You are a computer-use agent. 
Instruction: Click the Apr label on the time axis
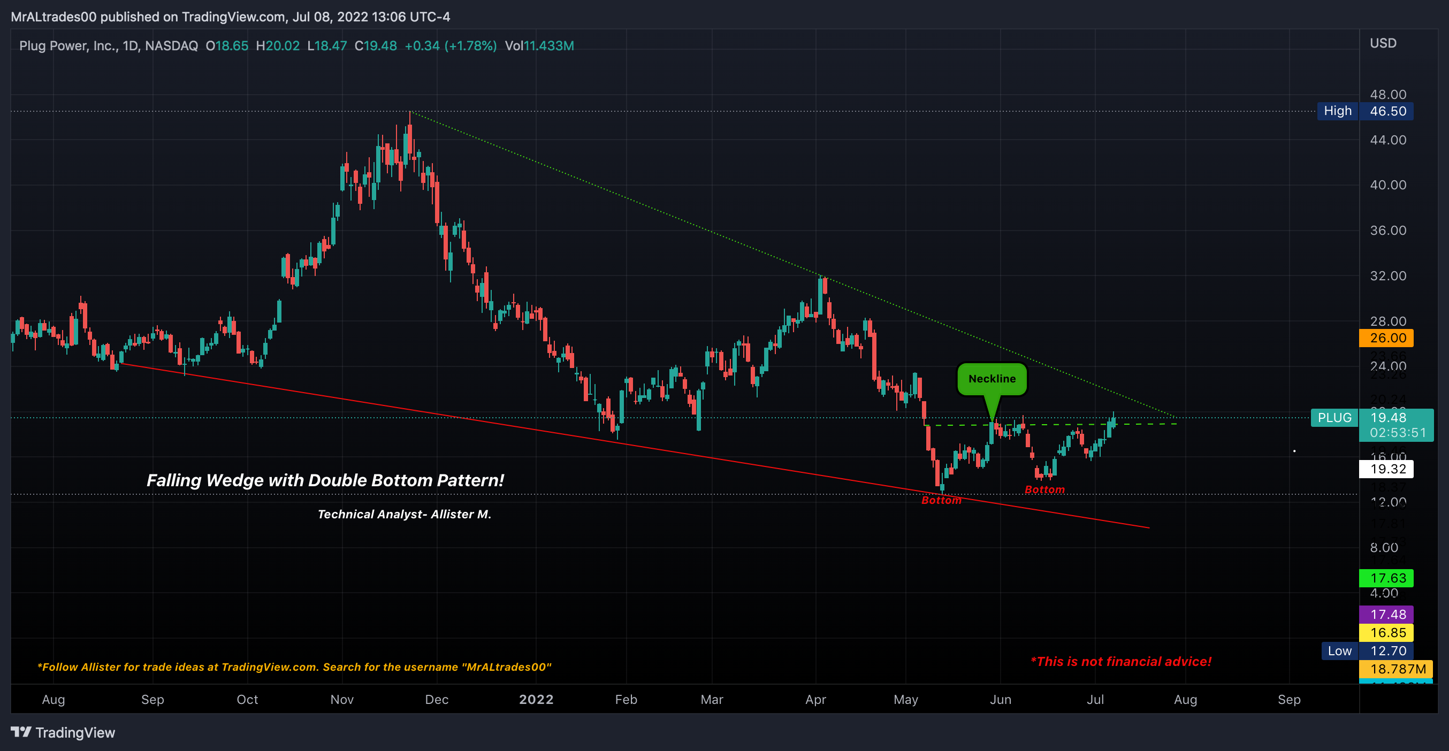(x=815, y=699)
